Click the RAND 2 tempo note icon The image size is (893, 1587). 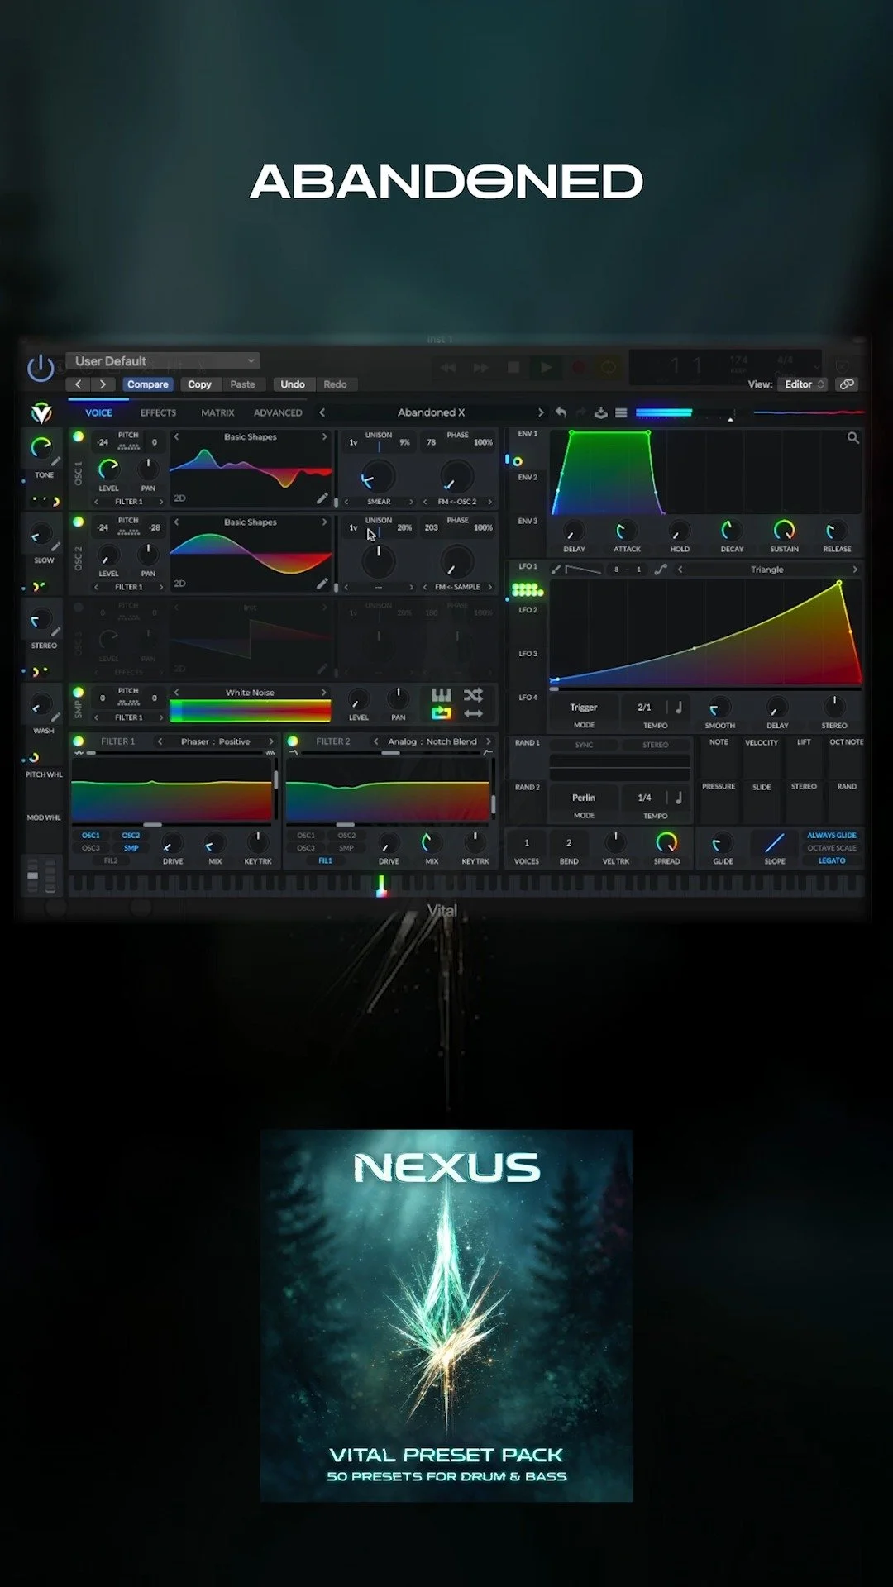click(x=678, y=798)
